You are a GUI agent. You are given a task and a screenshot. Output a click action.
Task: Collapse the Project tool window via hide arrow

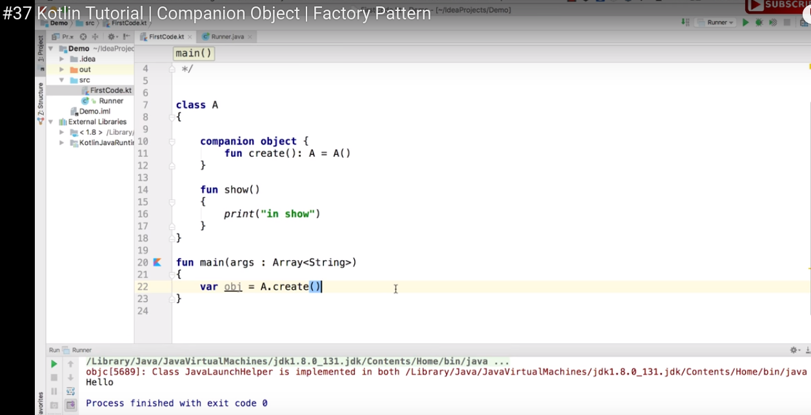click(x=127, y=36)
